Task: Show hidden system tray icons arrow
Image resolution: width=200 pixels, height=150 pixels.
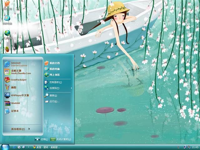Action: (178, 147)
